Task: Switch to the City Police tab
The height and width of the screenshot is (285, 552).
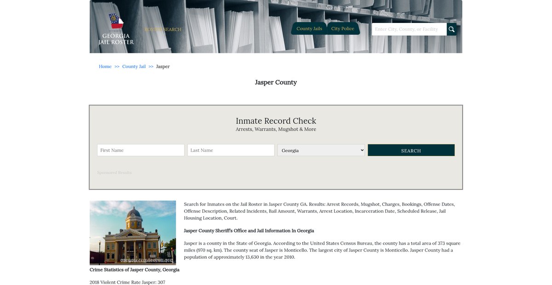Action: [x=343, y=28]
